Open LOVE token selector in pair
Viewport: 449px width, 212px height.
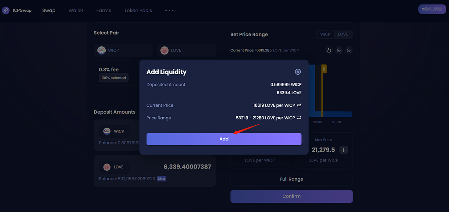[186, 50]
